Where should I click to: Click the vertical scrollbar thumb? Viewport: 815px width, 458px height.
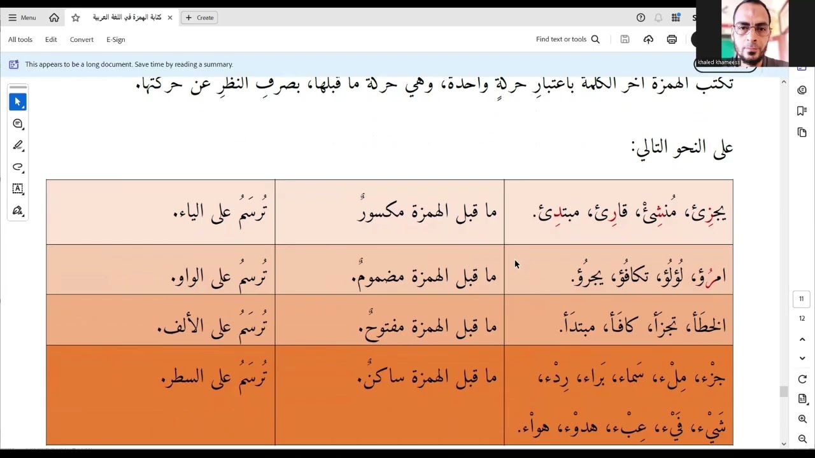pyautogui.click(x=784, y=391)
